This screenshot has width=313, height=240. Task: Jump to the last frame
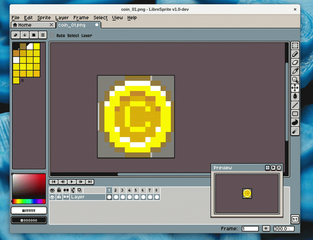coord(90,182)
